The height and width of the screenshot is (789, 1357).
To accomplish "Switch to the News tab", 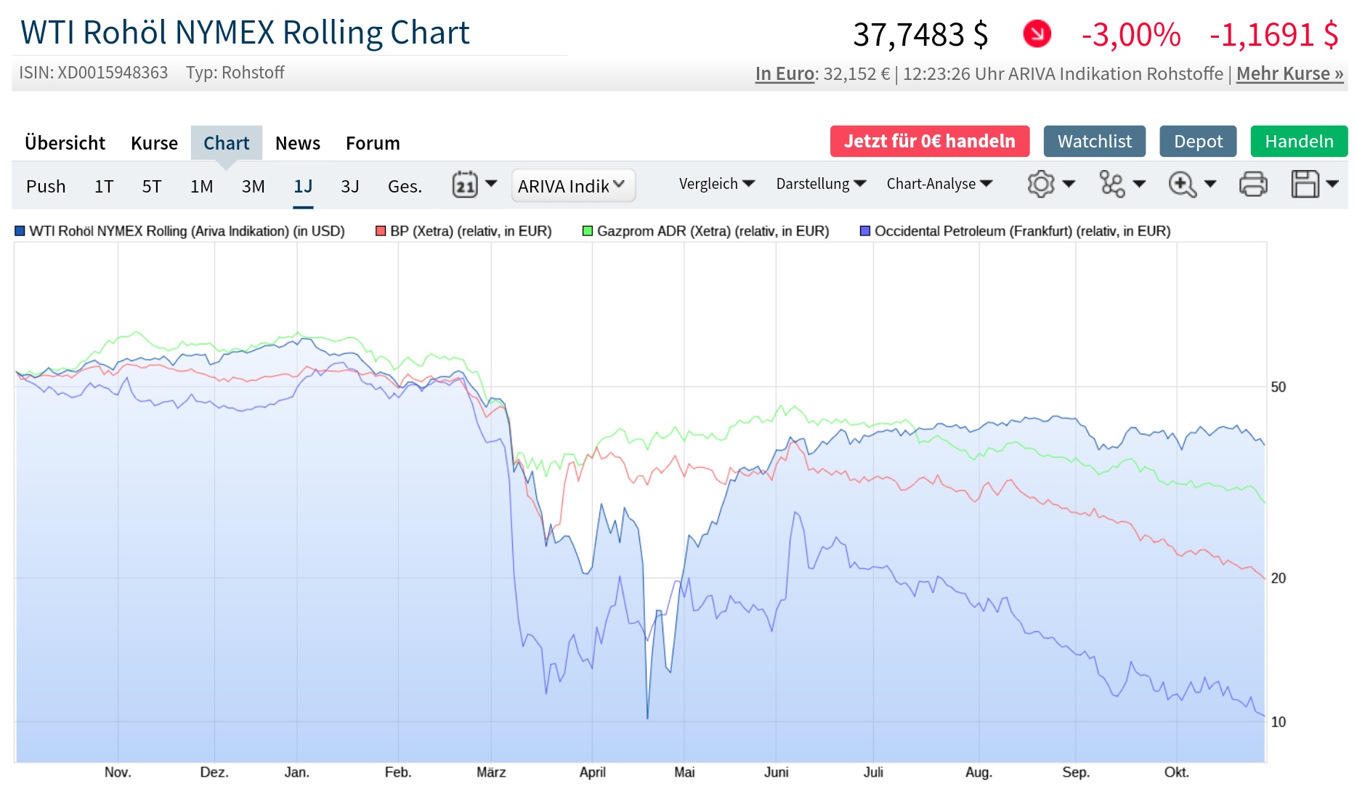I will 297,142.
